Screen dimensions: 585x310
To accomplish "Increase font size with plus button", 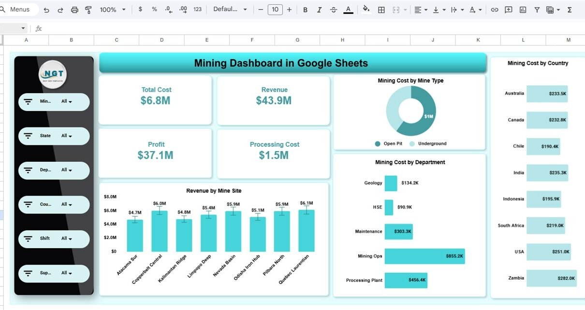I will click(x=289, y=10).
